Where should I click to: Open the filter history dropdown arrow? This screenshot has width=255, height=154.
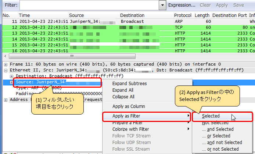coord(162,5)
